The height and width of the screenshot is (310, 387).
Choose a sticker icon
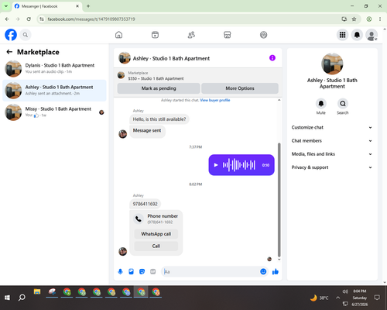click(142, 271)
